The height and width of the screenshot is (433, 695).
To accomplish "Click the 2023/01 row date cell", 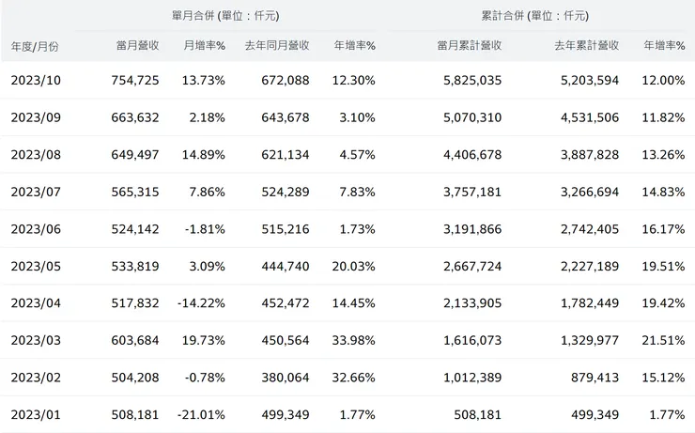I will point(35,414).
